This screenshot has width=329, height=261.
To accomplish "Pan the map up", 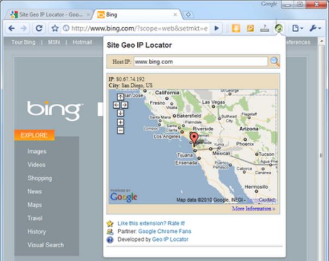I will pyautogui.click(x=120, y=97).
